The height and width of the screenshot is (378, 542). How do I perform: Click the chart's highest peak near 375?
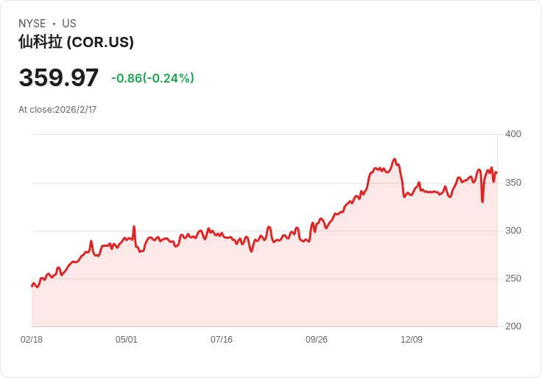(x=395, y=159)
